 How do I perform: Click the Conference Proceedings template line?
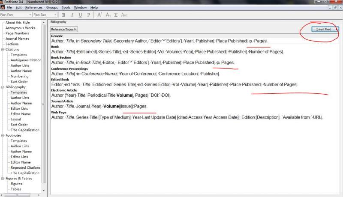coord(135,74)
